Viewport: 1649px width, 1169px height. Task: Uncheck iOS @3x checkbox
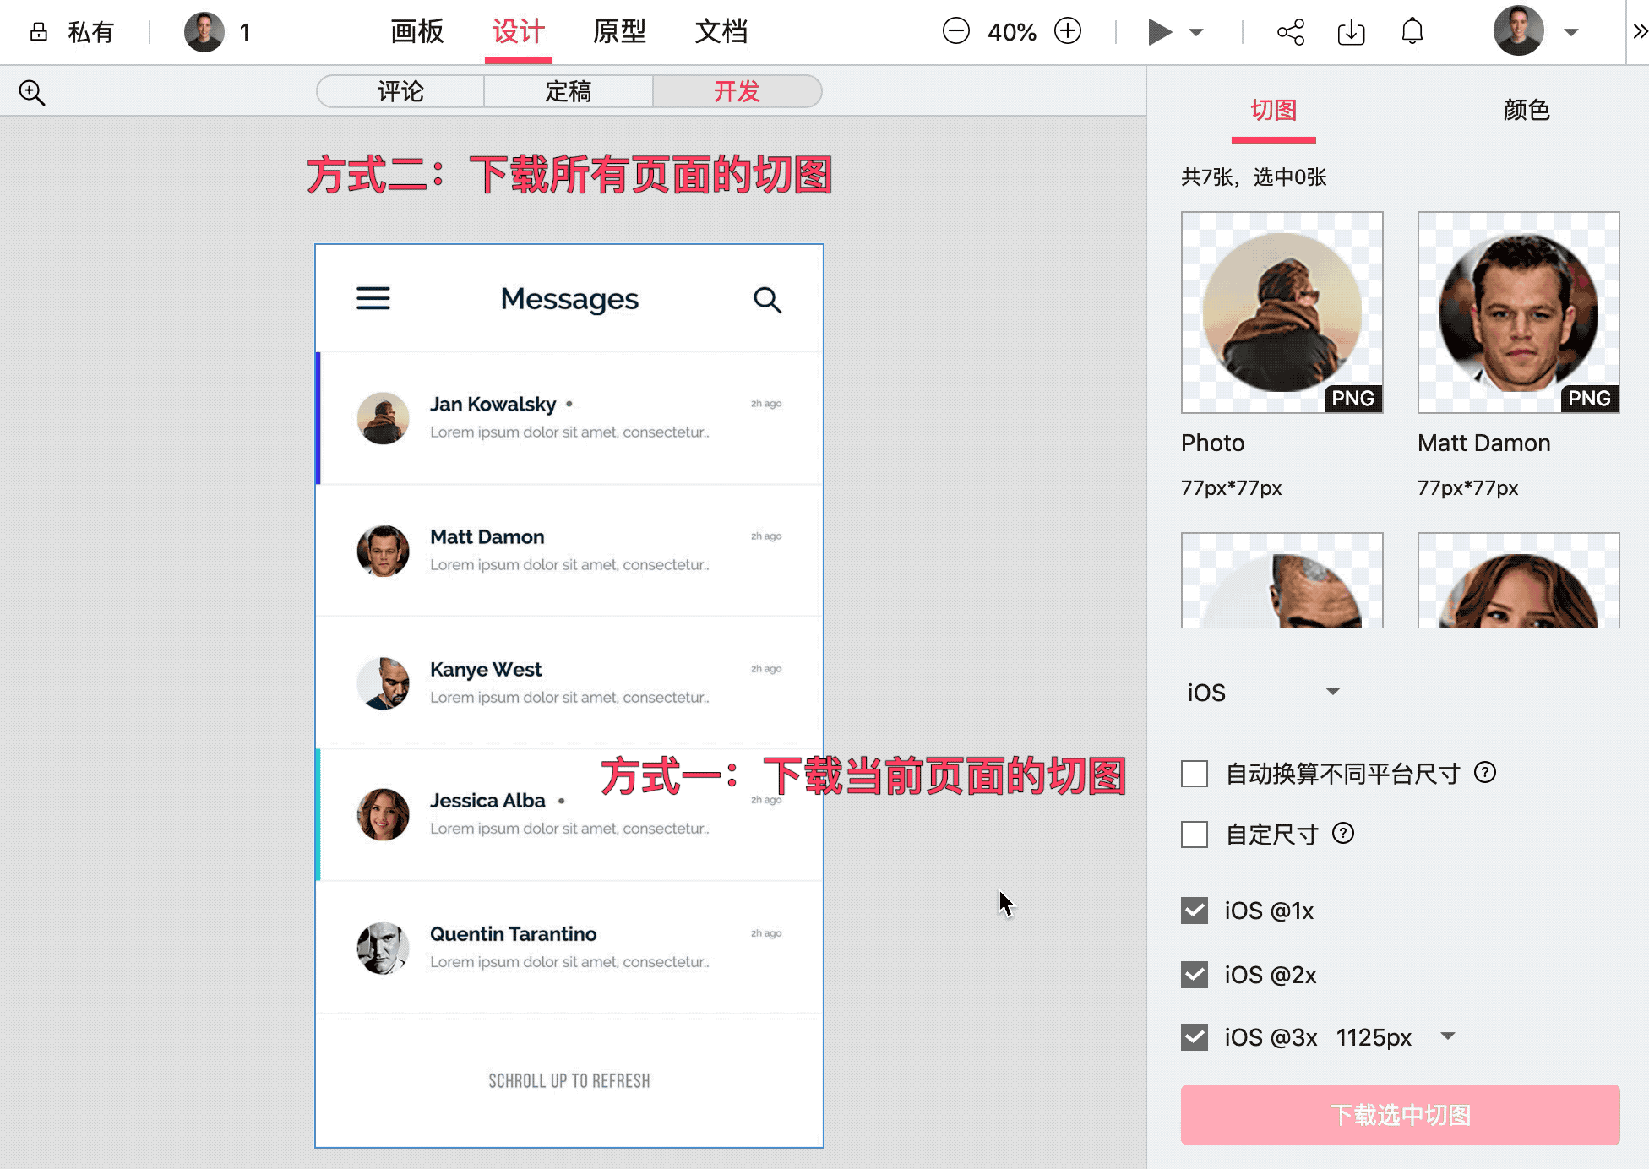[x=1195, y=1037]
